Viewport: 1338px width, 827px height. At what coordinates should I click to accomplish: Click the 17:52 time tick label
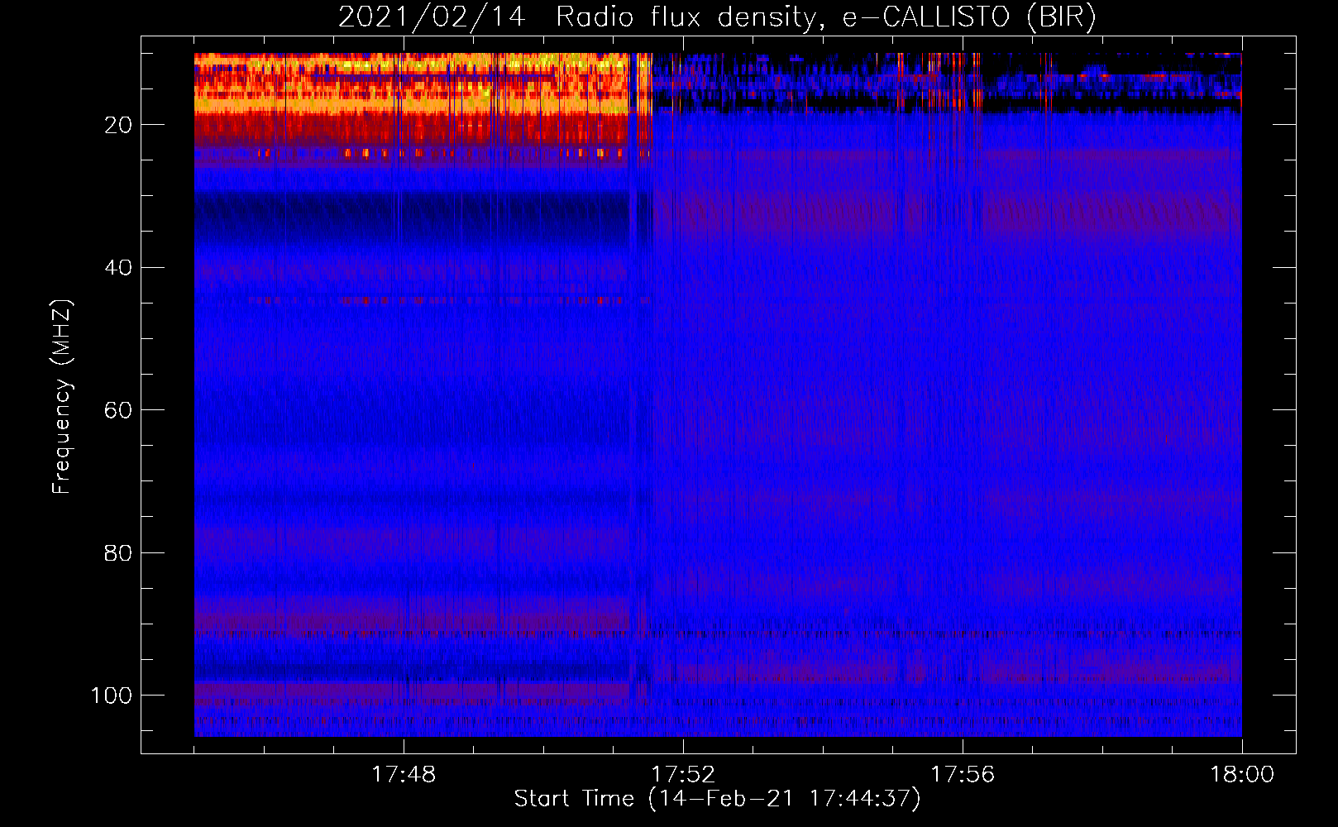tap(683, 775)
